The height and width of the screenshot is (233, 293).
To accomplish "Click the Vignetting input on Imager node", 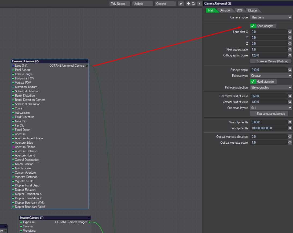I will tap(55, 231).
